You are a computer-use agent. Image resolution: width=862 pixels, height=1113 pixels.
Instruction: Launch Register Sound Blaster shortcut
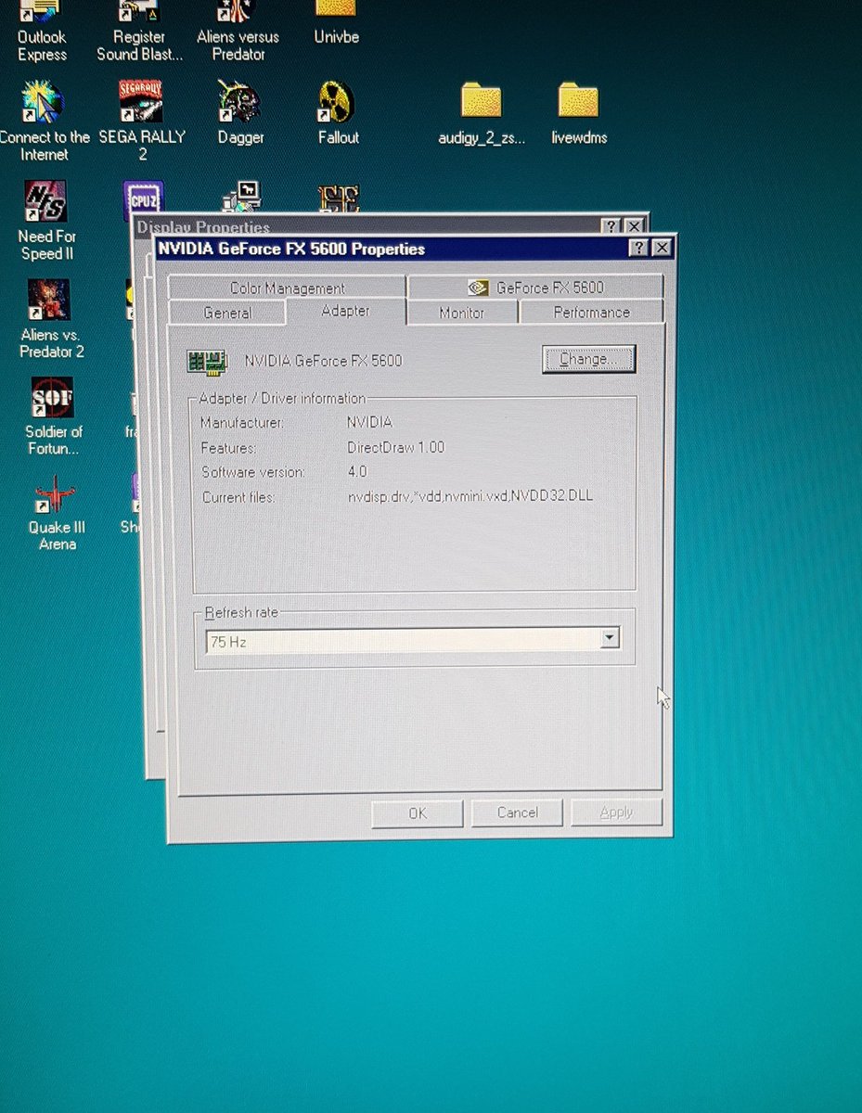point(140,30)
